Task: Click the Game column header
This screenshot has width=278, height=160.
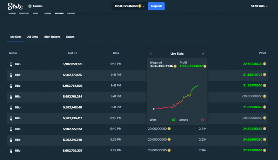Action: [x=13, y=53]
